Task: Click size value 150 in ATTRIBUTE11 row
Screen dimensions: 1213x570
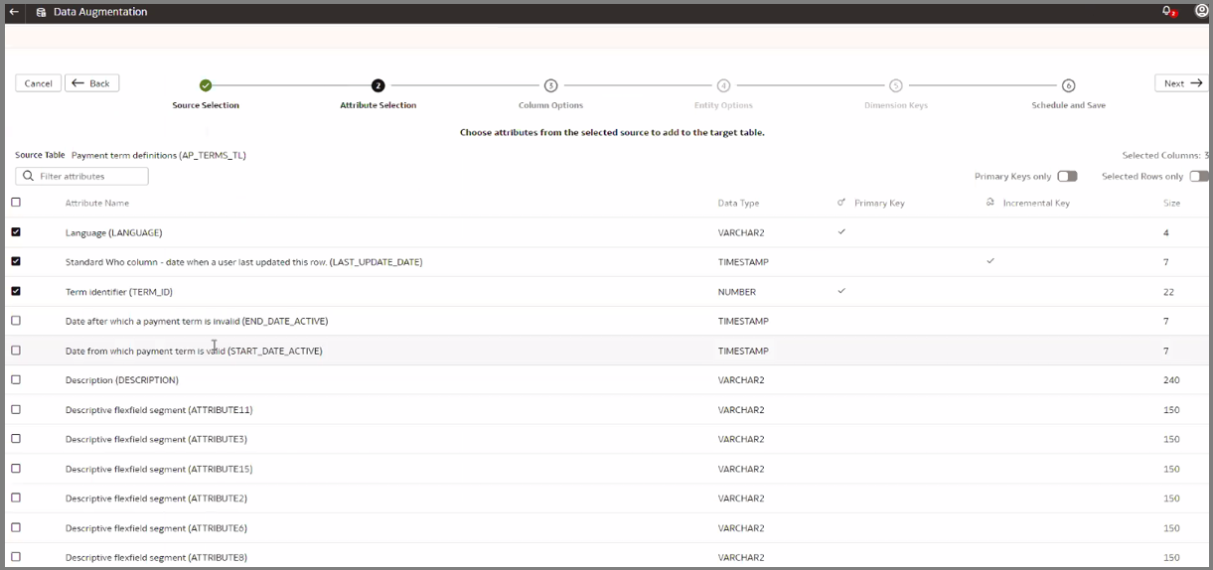Action: tap(1171, 409)
